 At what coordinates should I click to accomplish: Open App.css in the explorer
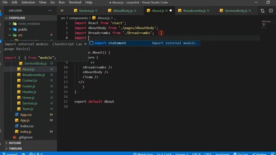26,115
